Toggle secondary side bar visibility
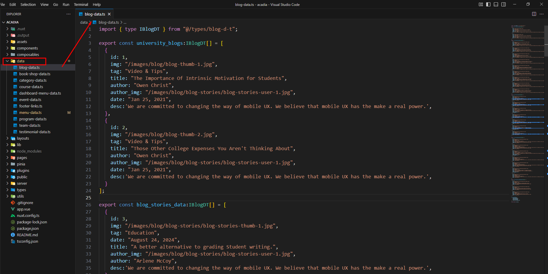The height and width of the screenshot is (274, 548). tap(504, 4)
